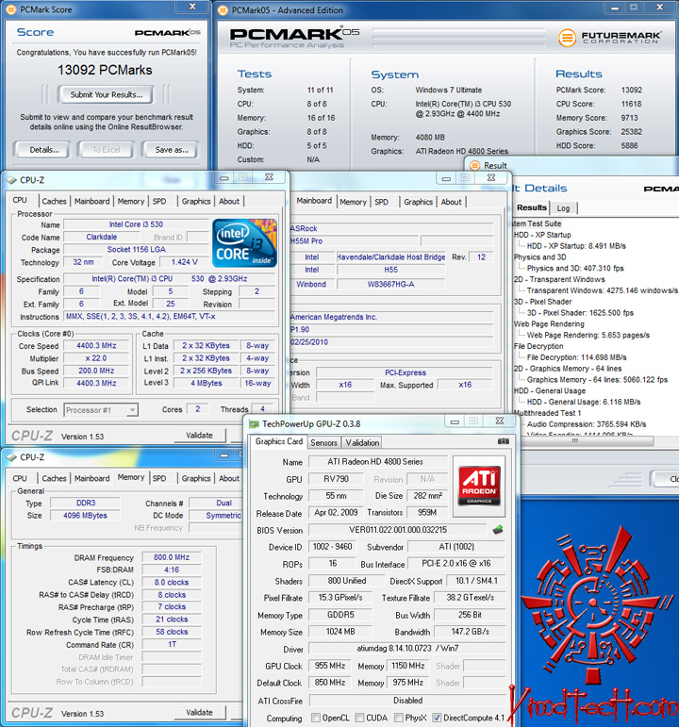
Task: Select Web Page Rendering tree entry
Action: (549, 323)
